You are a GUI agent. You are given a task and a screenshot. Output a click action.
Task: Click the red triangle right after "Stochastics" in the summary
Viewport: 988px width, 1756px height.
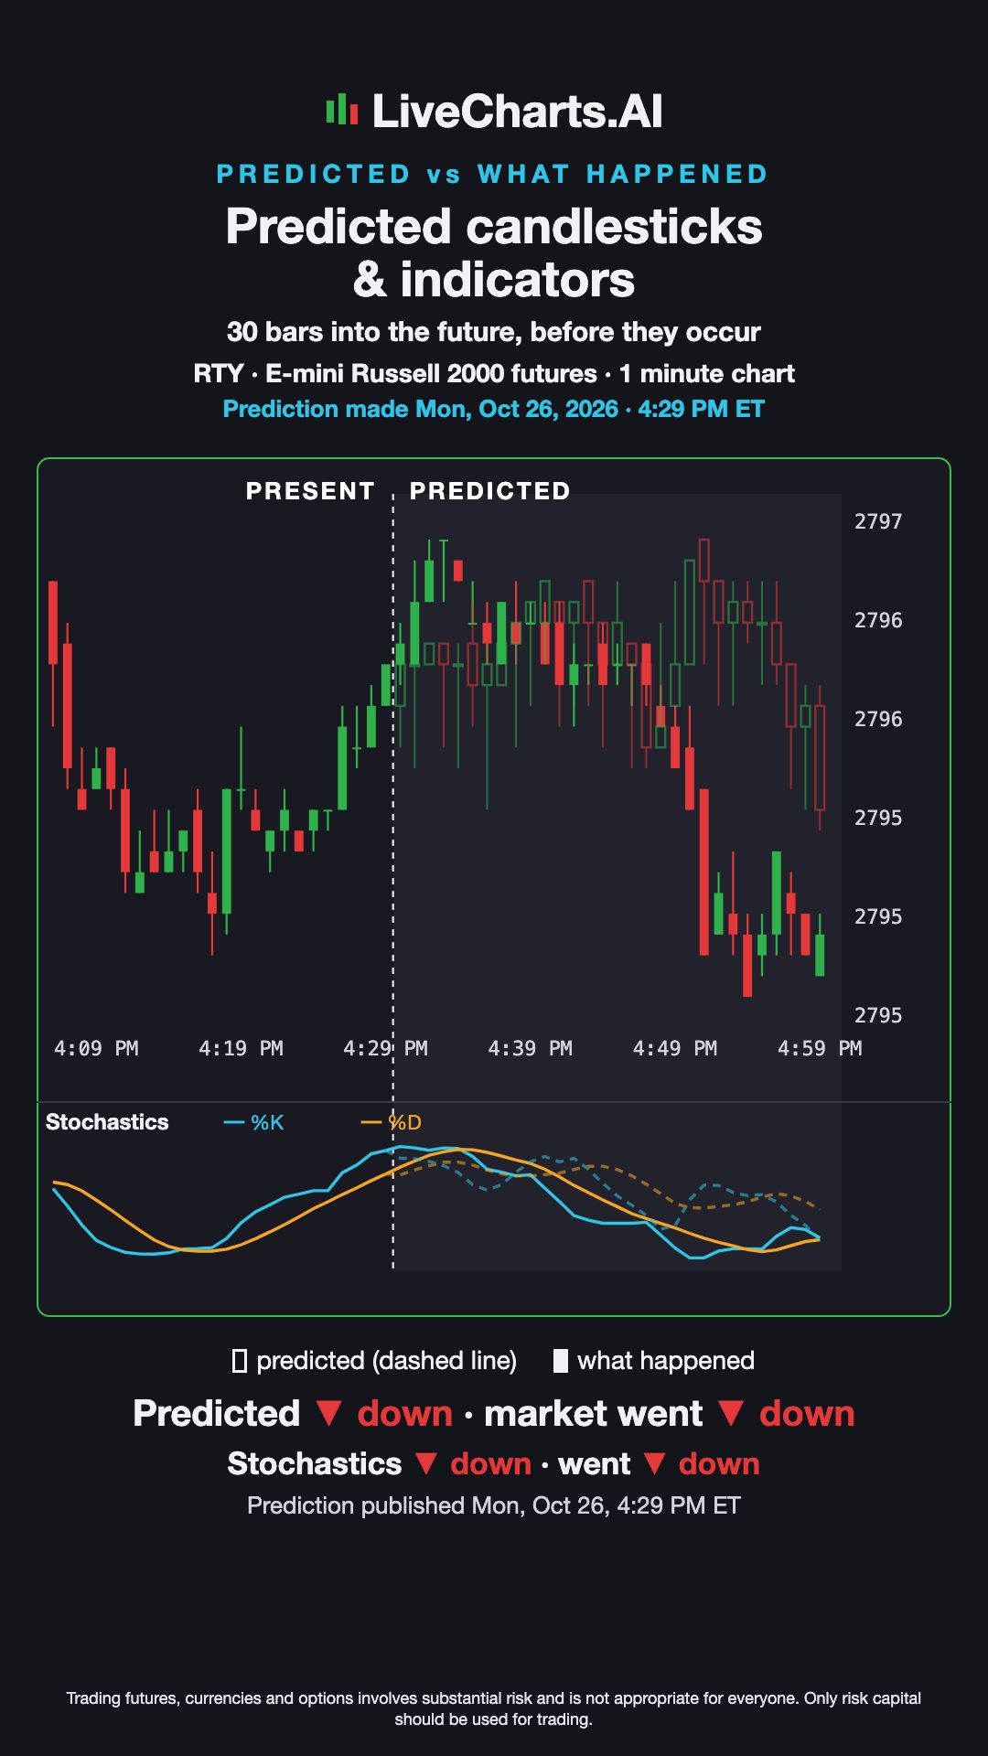(x=426, y=1464)
